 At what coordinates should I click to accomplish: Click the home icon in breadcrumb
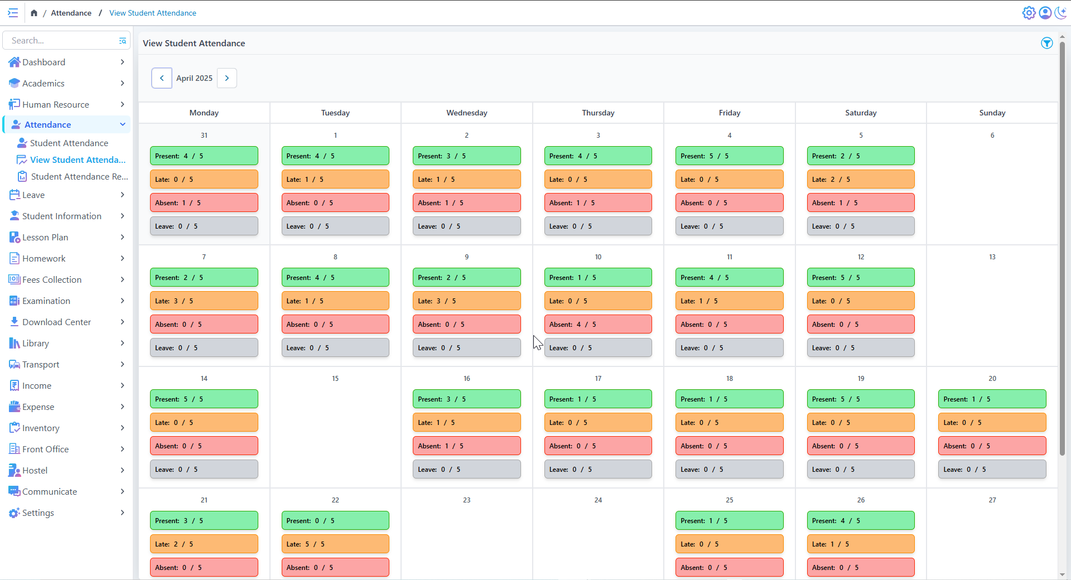point(34,13)
